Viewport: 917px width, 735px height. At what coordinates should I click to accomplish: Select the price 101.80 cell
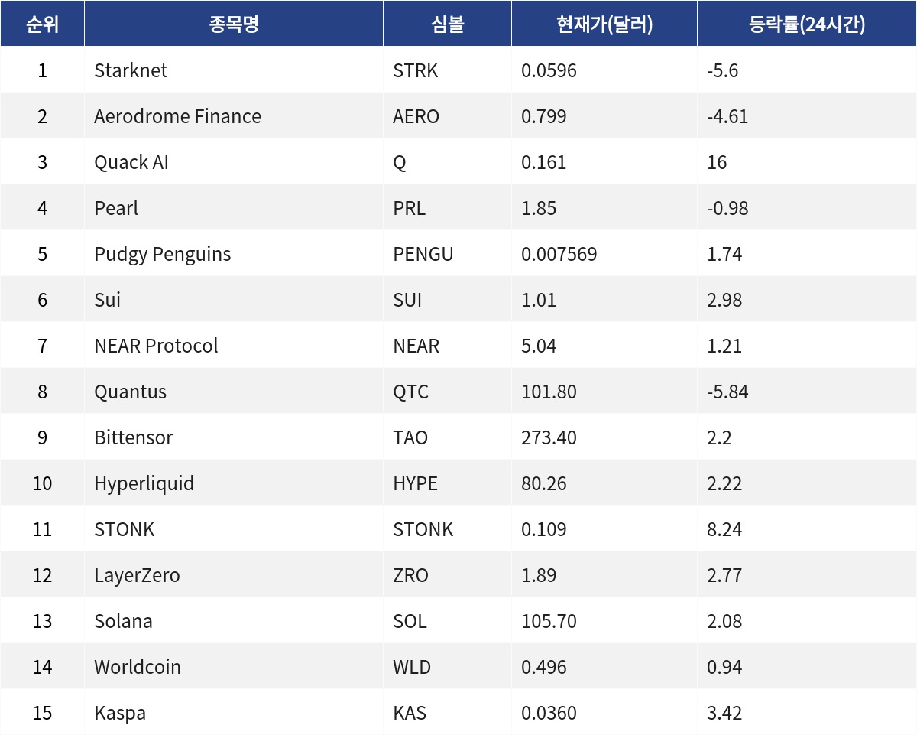[x=604, y=392]
